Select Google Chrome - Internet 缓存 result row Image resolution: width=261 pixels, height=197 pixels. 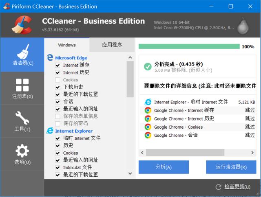(198, 110)
